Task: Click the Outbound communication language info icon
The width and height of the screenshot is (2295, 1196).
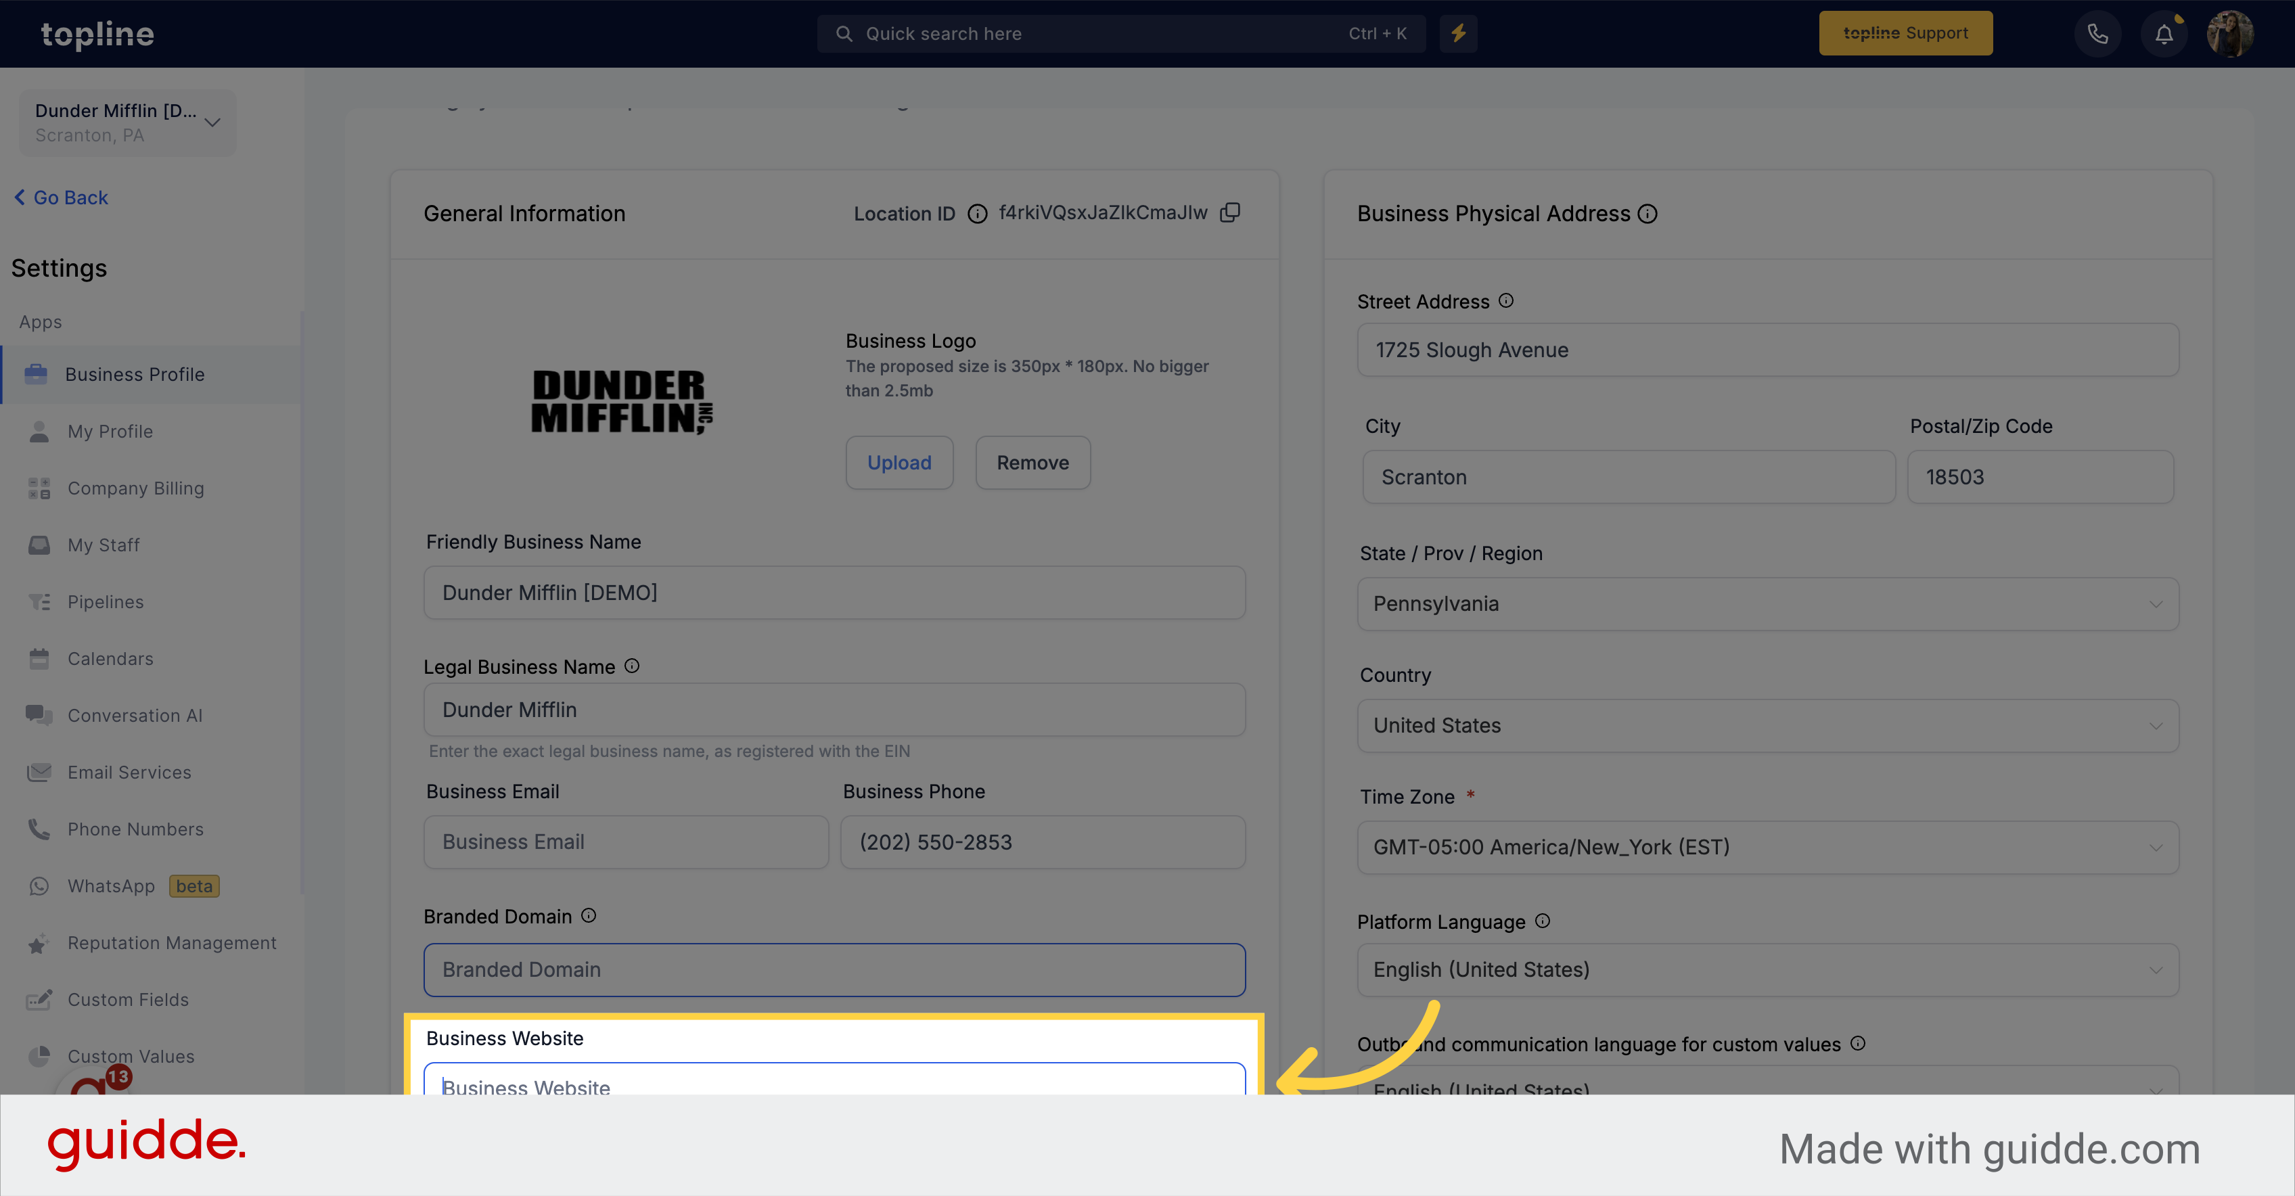Action: pyautogui.click(x=1857, y=1043)
